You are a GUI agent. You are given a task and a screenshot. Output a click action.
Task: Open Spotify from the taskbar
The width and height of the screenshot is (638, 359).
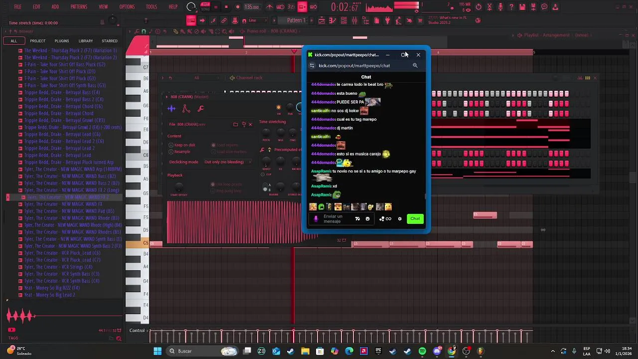pyautogui.click(x=422, y=351)
